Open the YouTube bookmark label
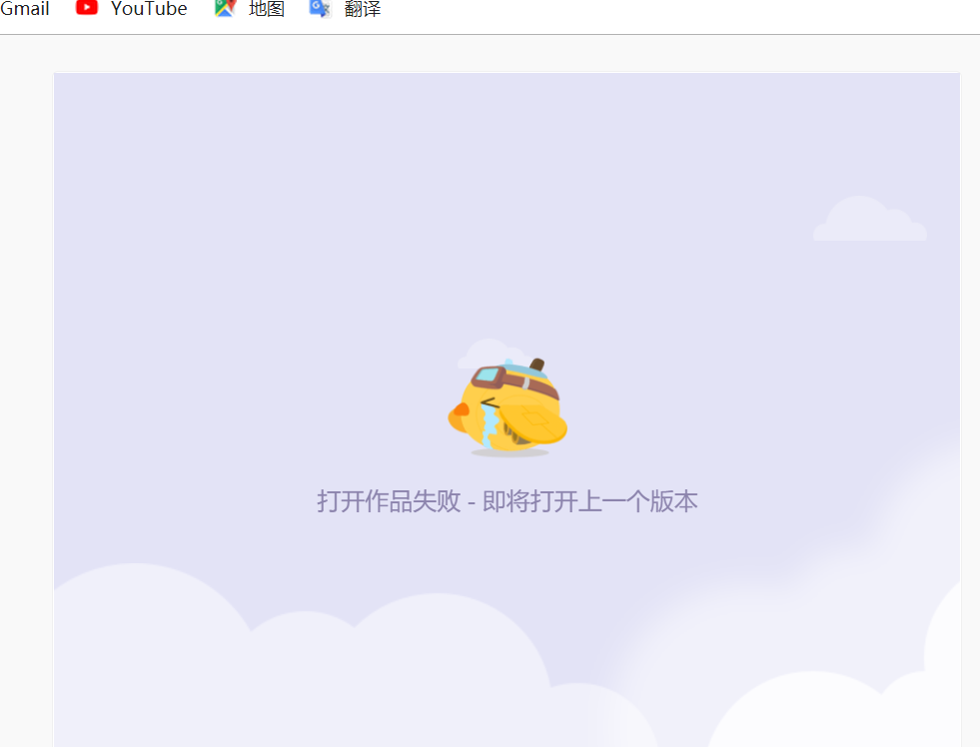This screenshot has width=980, height=747. click(149, 8)
